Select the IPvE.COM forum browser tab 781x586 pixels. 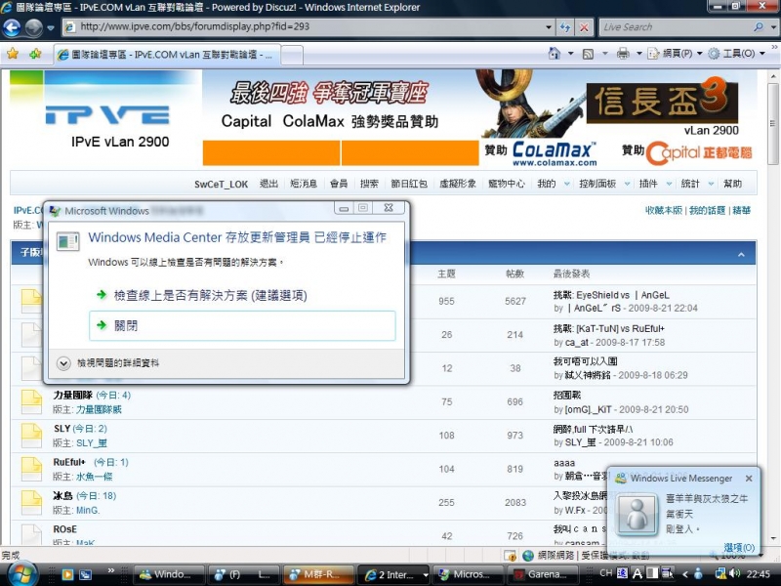(167, 55)
